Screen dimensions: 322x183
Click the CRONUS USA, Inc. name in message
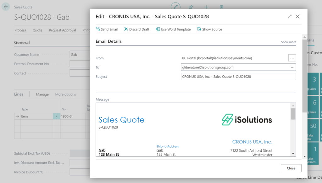point(252,142)
